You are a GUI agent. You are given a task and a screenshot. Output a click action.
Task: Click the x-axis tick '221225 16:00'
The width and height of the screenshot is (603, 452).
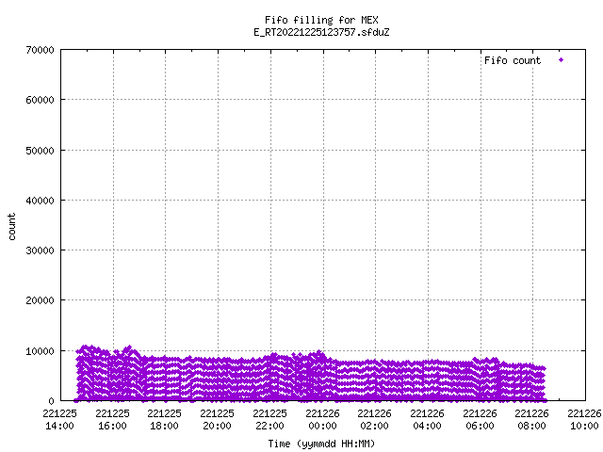112,420
